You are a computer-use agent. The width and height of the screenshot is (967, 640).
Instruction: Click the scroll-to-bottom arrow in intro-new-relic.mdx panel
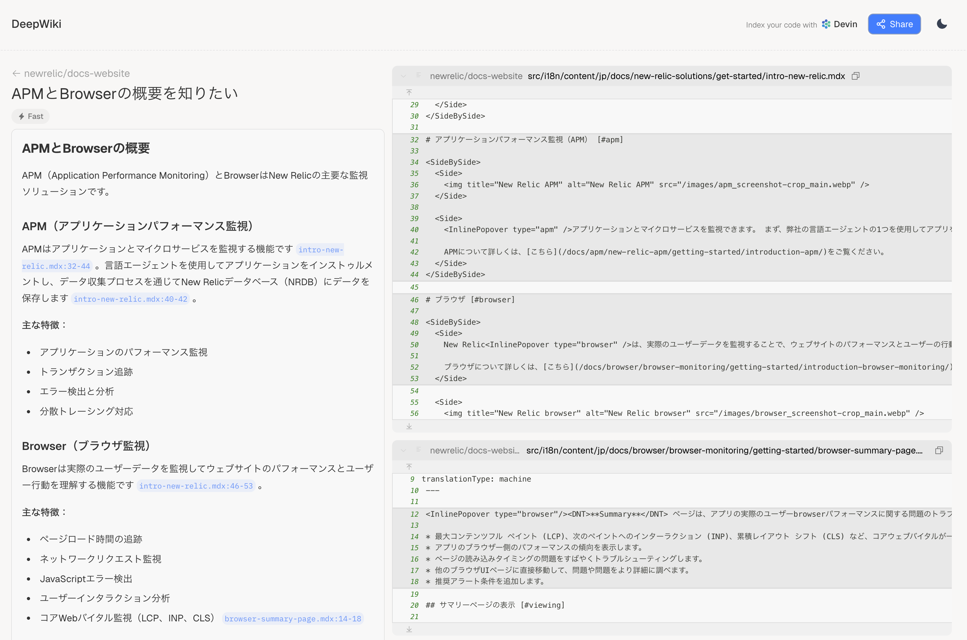(x=409, y=426)
